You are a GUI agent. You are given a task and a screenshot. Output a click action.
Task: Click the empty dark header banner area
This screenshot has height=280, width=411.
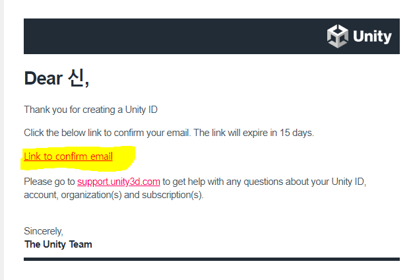point(165,36)
